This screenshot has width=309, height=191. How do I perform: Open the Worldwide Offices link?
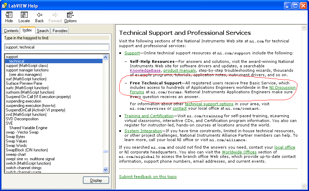click(239, 152)
